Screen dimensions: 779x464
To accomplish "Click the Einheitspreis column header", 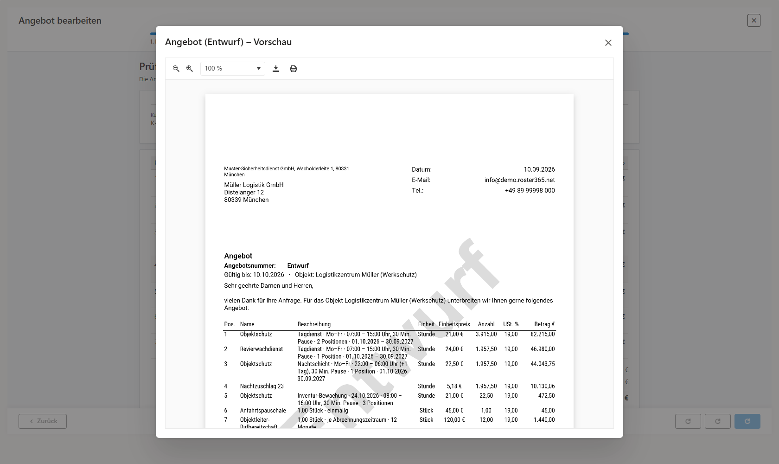I will click(454, 324).
